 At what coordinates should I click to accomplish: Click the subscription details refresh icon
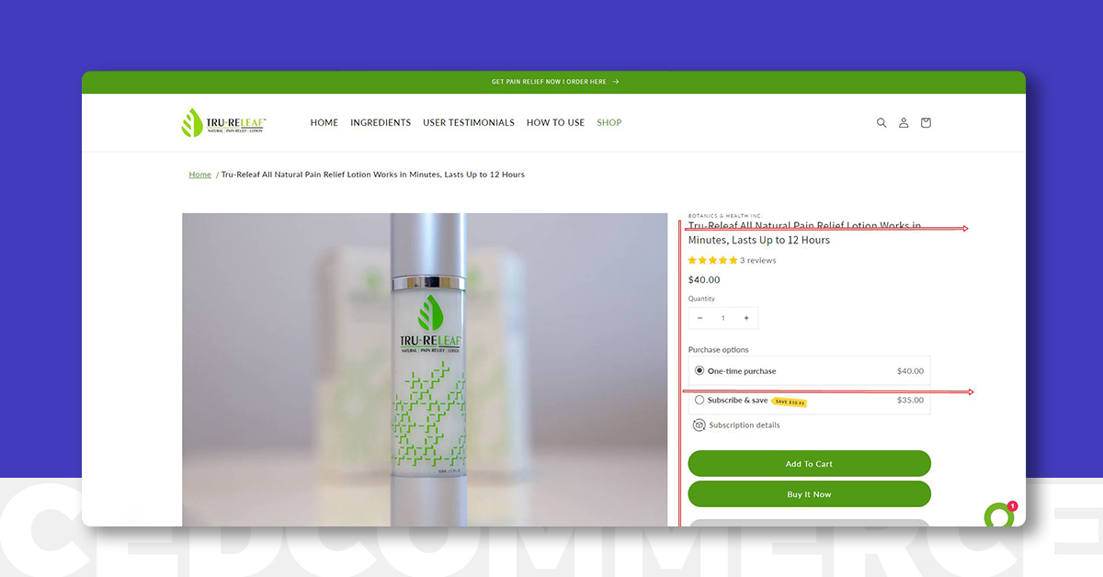tap(699, 424)
